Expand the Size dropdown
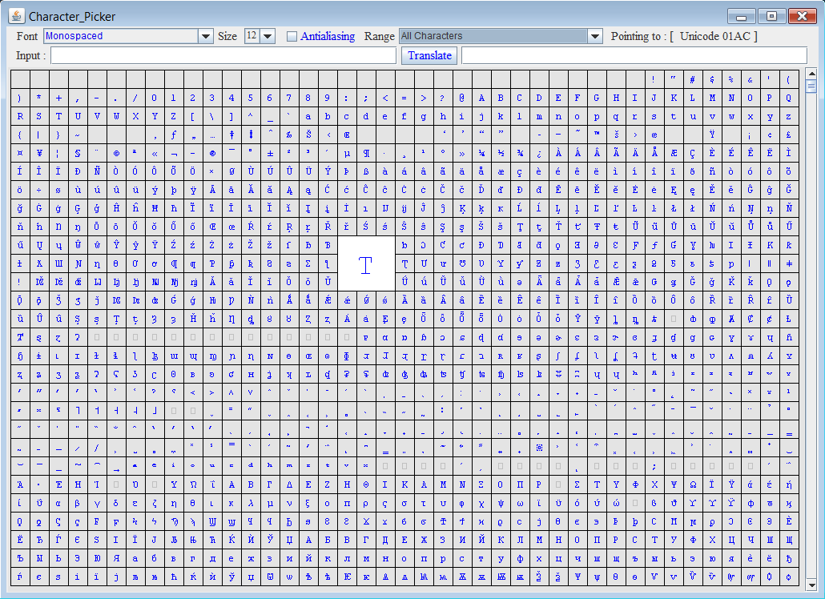This screenshot has width=825, height=599. pos(268,36)
